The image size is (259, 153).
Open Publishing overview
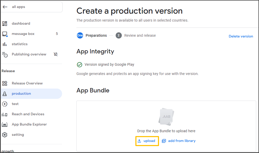29,54
